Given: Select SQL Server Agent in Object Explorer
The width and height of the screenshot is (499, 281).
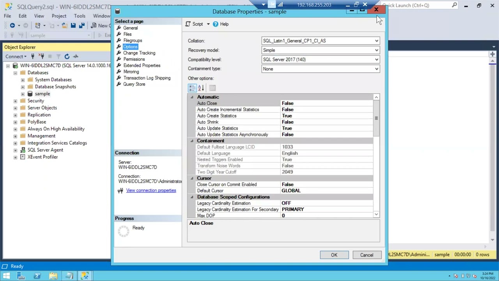Looking at the screenshot, I should click(x=45, y=150).
